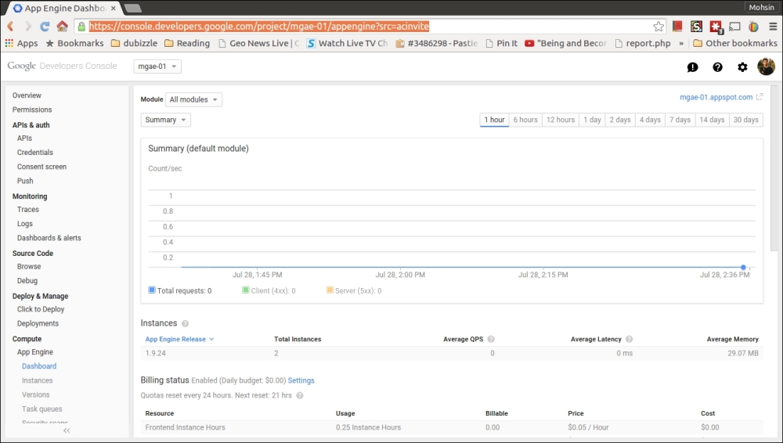Click Mohsin profile button in title bar
Viewport: 783px width, 443px height.
(761, 8)
